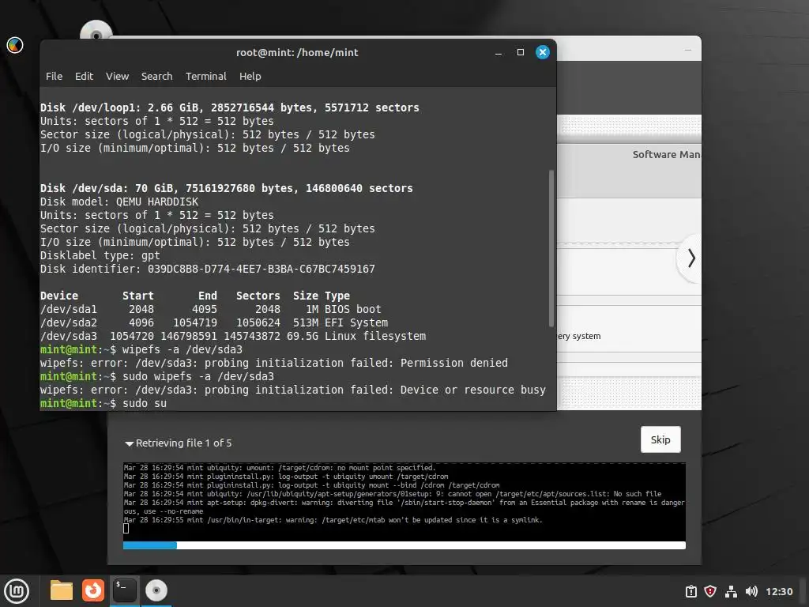
Task: Open the File menu in terminal
Action: click(x=54, y=76)
